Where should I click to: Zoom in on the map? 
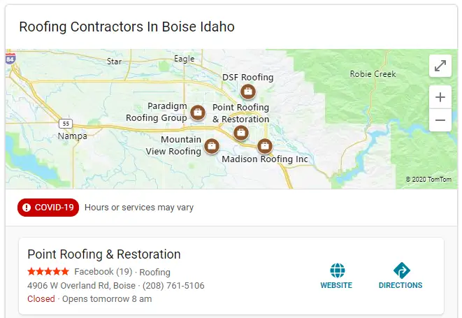(440, 97)
